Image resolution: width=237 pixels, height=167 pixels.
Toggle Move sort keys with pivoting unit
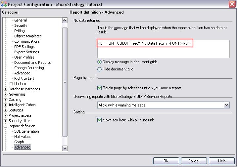coord(99,120)
